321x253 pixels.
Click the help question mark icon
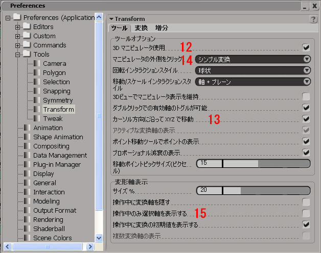point(313,19)
